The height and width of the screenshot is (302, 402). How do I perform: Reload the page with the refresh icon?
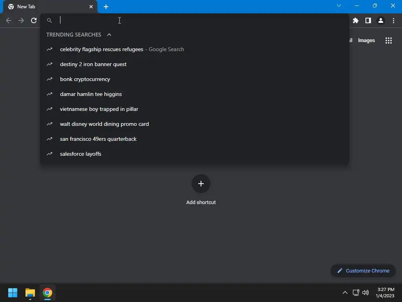[x=34, y=20]
